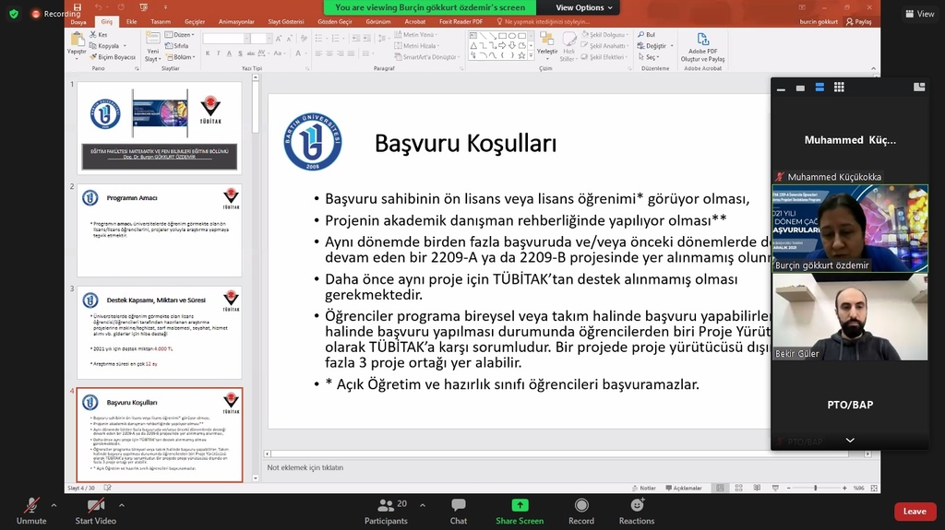Select slide 1 thumbnail with TÜBİTAK logo

click(x=160, y=127)
